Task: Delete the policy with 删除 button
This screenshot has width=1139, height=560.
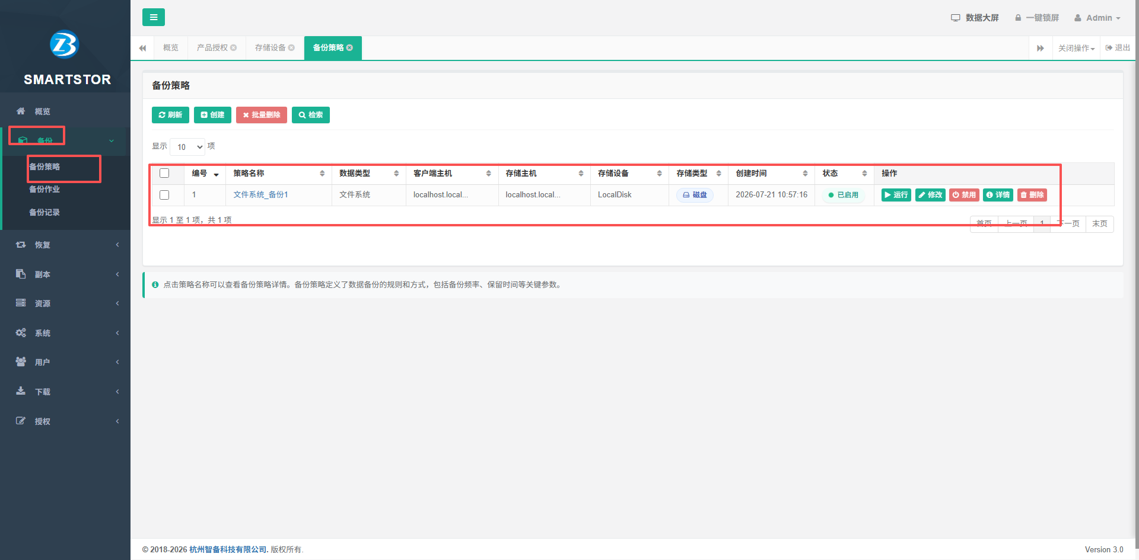Action: 1032,195
